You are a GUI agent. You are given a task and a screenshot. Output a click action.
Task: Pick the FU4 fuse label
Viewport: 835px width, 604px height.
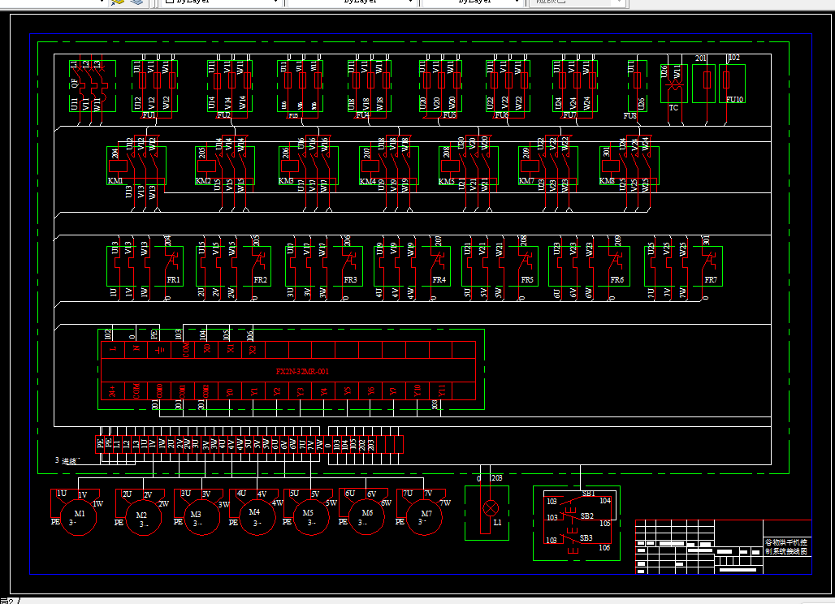click(x=362, y=115)
